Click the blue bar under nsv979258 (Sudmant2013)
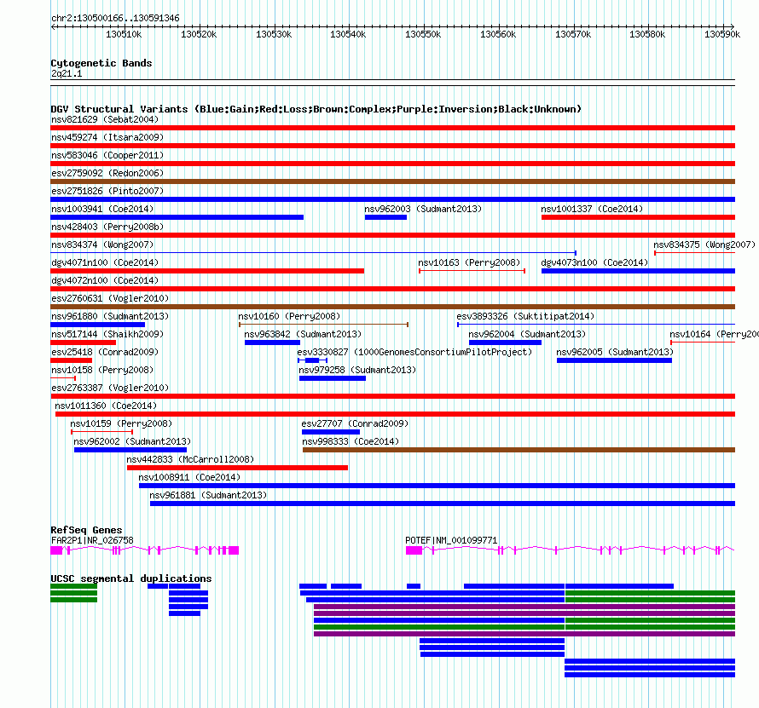Screen dimensions: 759x708 (333, 378)
